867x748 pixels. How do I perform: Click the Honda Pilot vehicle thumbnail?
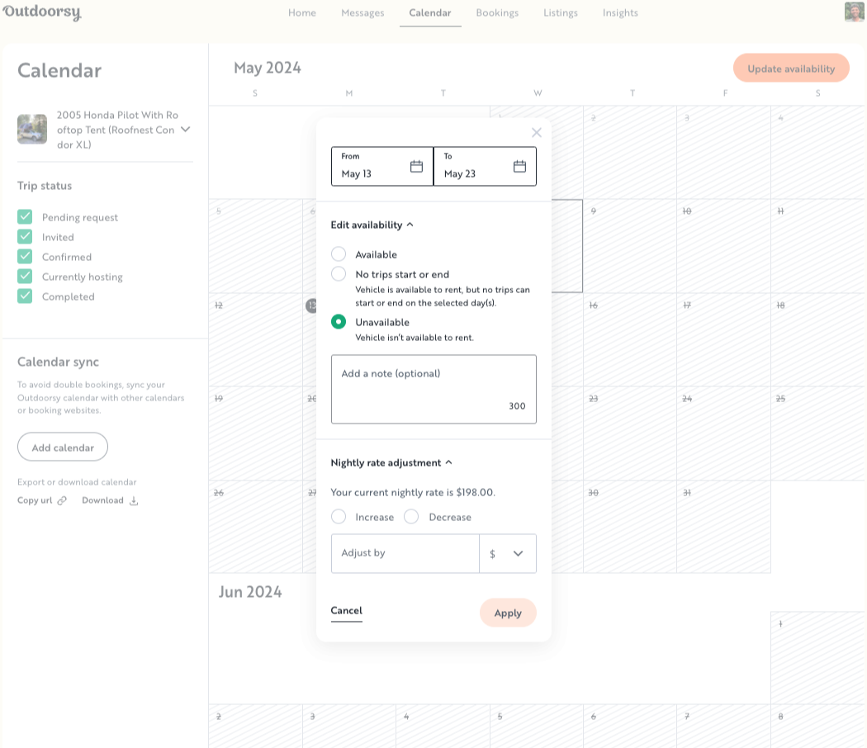pos(32,129)
